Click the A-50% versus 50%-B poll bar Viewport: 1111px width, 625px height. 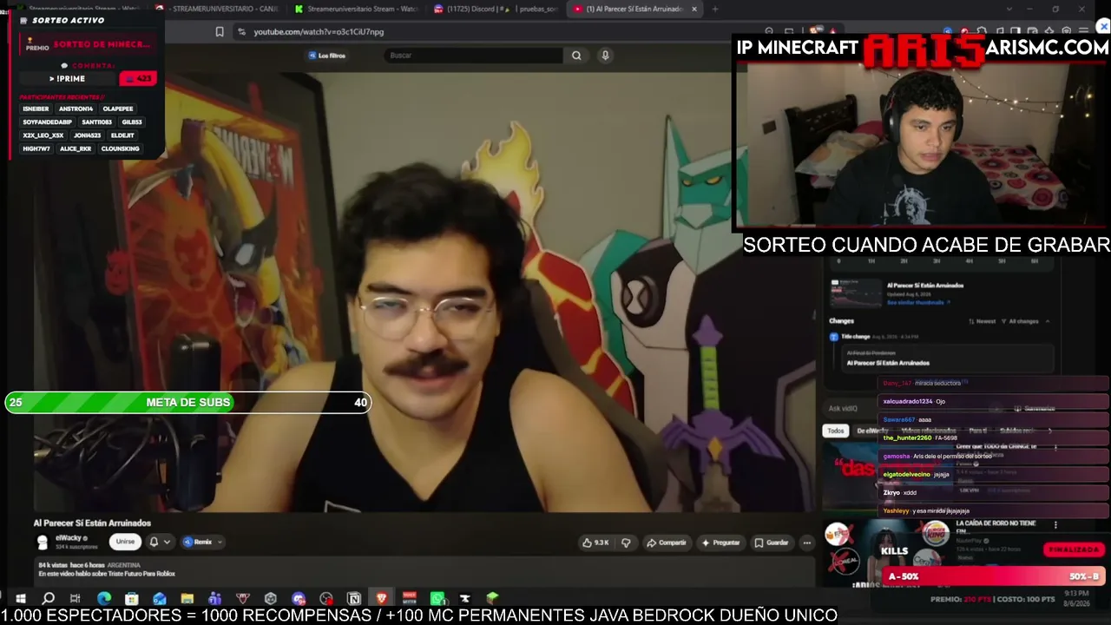[994, 576]
